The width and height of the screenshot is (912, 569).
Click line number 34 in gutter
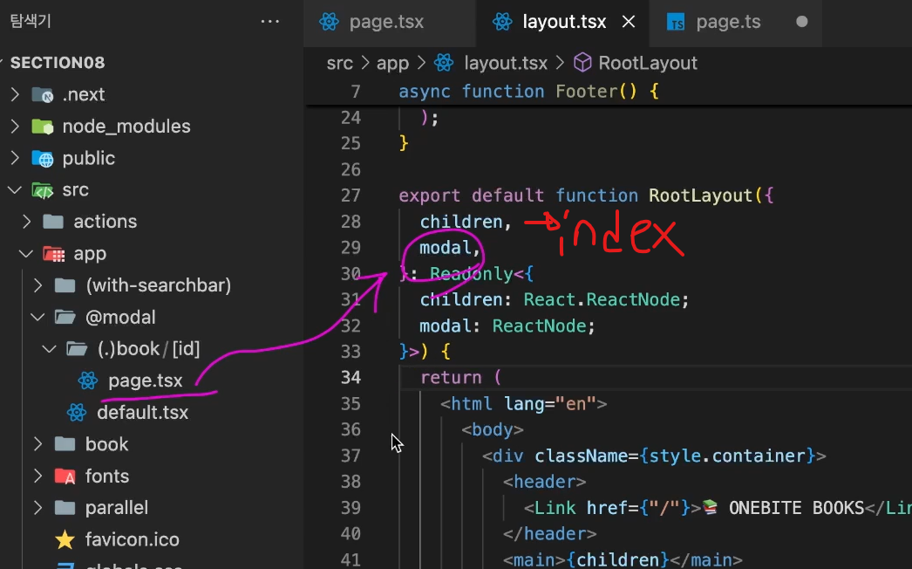[351, 377]
